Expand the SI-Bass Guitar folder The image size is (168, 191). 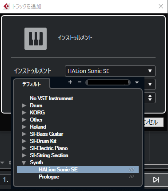[24, 134]
